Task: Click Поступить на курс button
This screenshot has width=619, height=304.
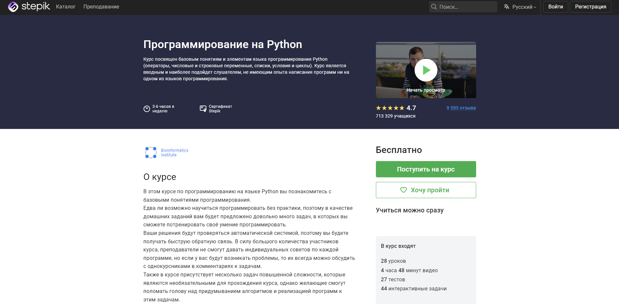Action: click(x=426, y=169)
